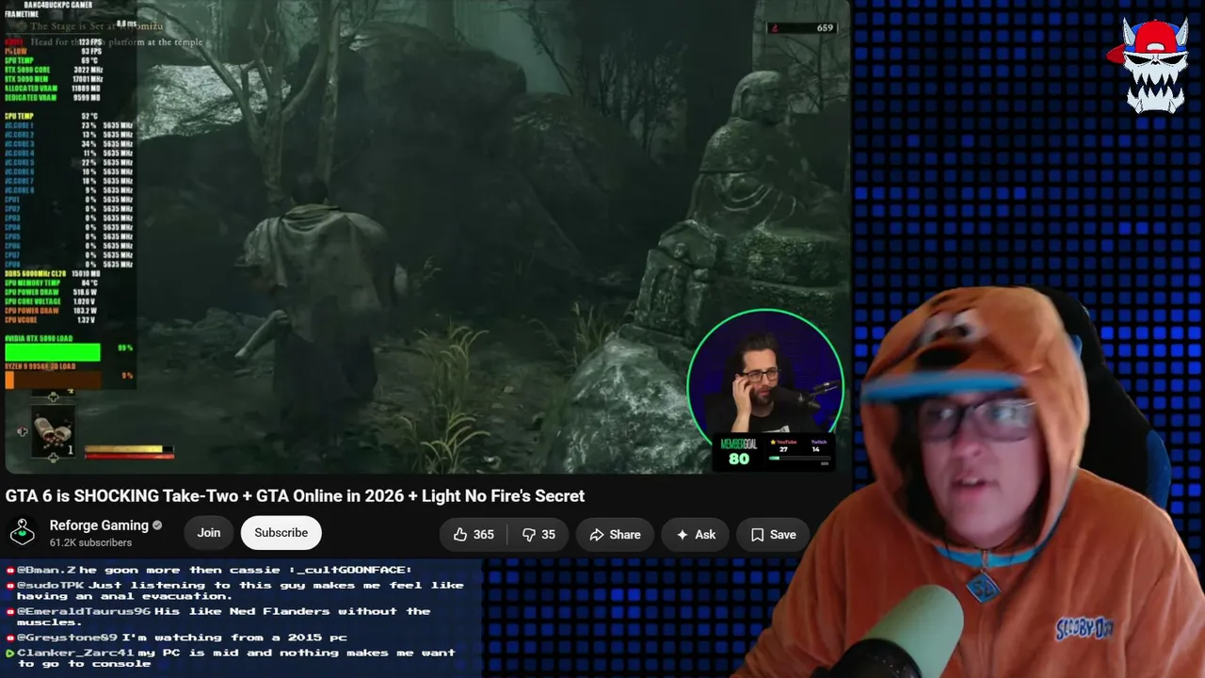The width and height of the screenshot is (1205, 678).
Task: Click the horned skull logo with red cap
Action: 1154,66
